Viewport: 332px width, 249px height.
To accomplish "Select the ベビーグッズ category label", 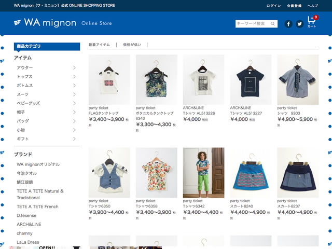I will (x=29, y=103).
